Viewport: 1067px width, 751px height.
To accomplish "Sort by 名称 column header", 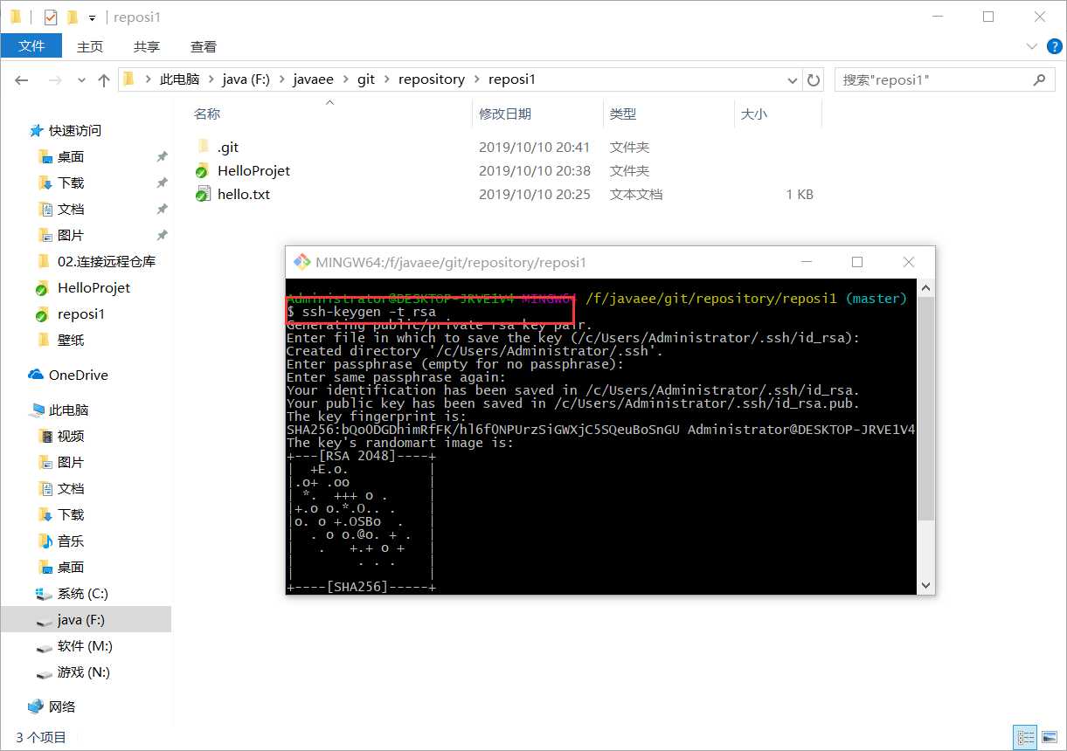I will 207,114.
